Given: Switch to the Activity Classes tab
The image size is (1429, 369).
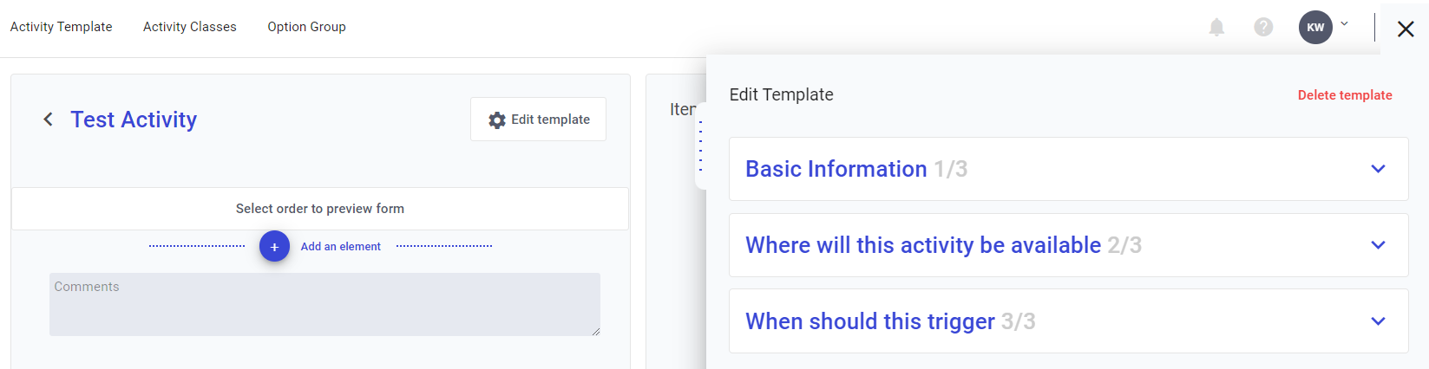Looking at the screenshot, I should [x=189, y=27].
